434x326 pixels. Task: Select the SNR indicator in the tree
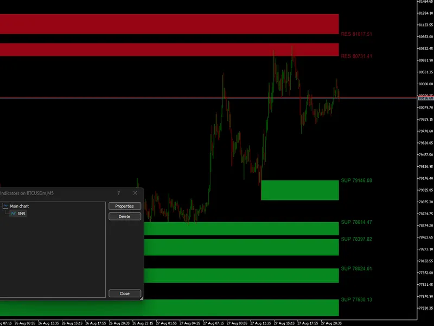[21, 214]
